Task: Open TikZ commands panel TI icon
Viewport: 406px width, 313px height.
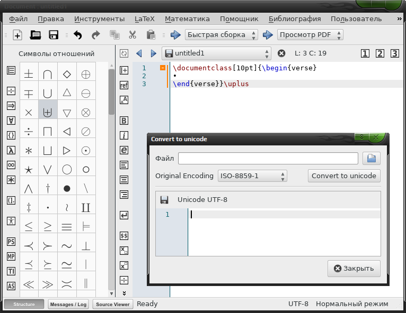Action: 11,271
